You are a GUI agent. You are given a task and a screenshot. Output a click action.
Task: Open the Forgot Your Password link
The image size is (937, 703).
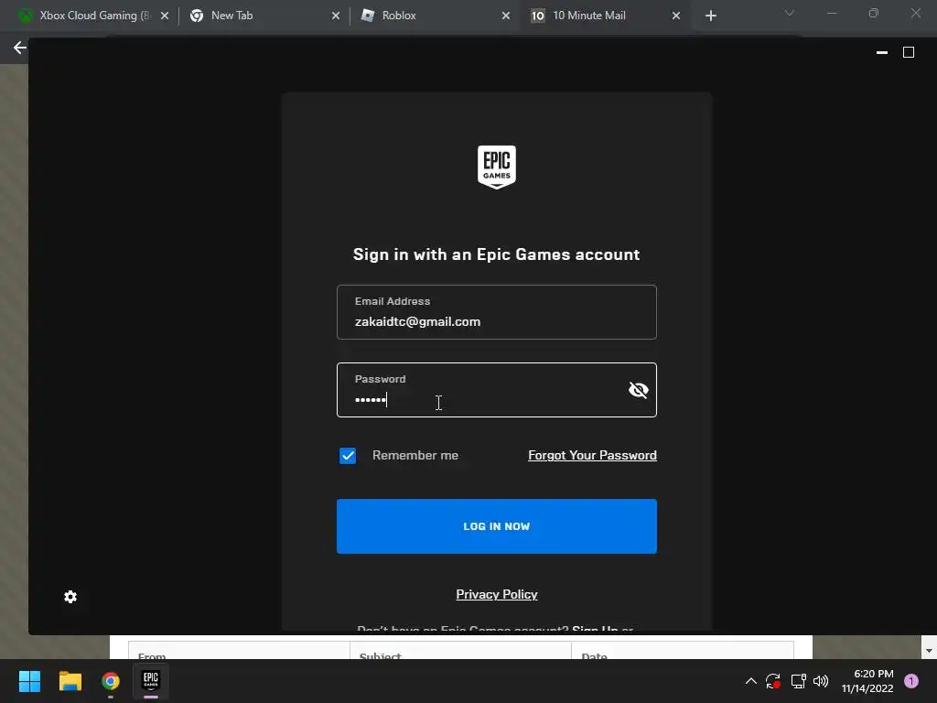[x=592, y=455]
